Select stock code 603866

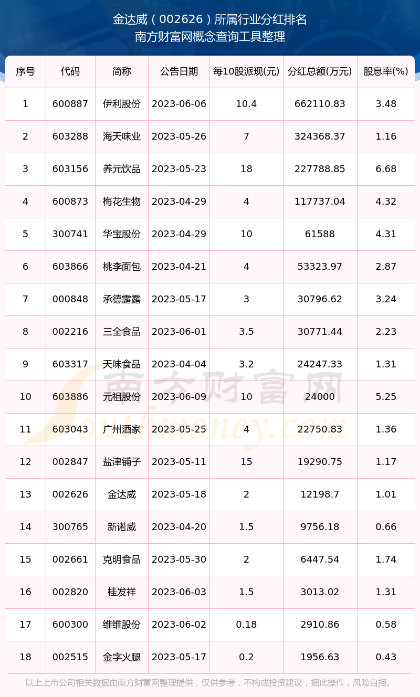[x=70, y=267]
